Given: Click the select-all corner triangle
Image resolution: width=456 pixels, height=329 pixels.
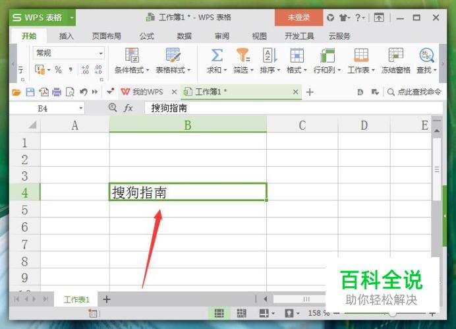Looking at the screenshot, I should (x=32, y=125).
